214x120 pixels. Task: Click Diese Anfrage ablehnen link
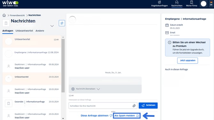pyautogui.click(x=96, y=116)
